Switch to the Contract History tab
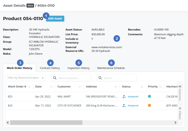Viewport: 188px width, 131px height. (50, 68)
